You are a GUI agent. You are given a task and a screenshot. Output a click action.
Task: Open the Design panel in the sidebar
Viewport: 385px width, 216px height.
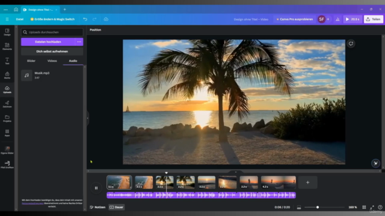7,32
